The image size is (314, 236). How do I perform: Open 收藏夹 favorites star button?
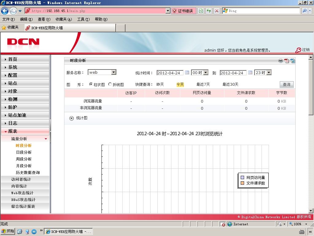click(x=10, y=27)
